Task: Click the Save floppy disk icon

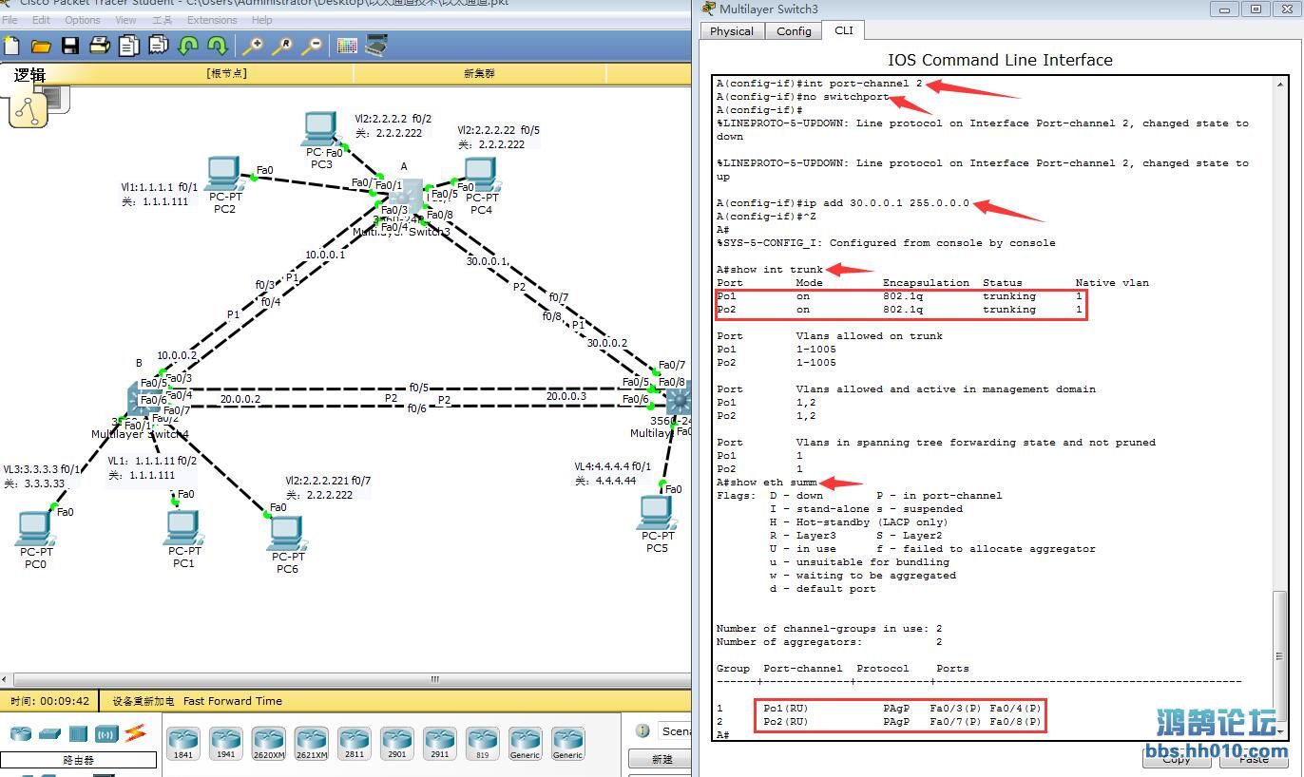Action: pyautogui.click(x=70, y=45)
